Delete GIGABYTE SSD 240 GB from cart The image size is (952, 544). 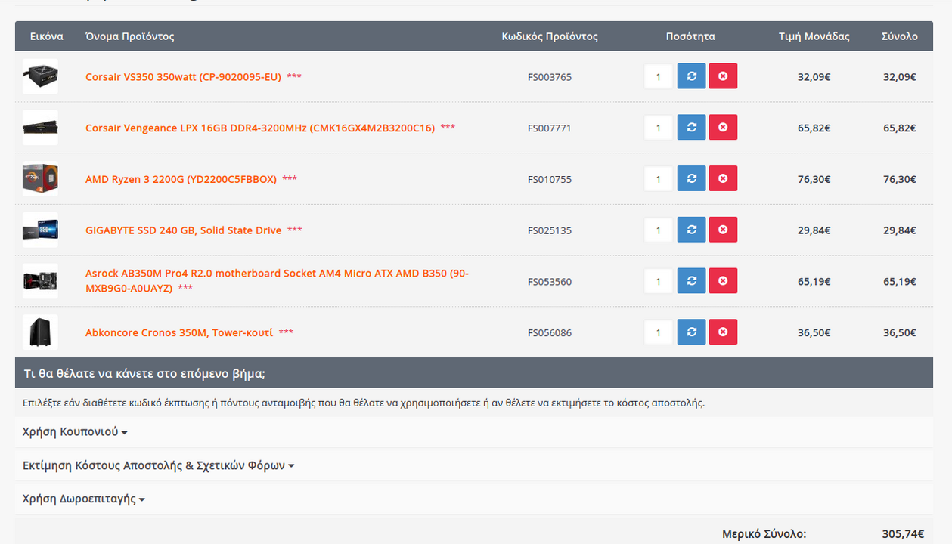tap(723, 230)
